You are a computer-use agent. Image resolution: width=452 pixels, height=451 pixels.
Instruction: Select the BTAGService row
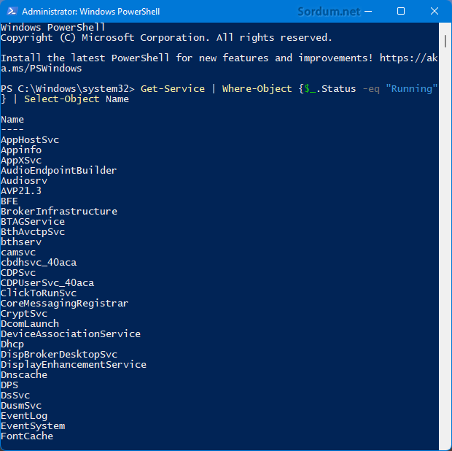[33, 222]
